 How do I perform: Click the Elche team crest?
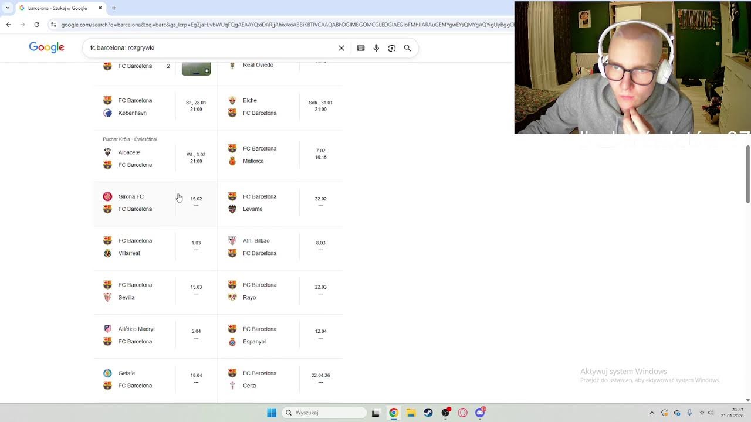point(232,100)
